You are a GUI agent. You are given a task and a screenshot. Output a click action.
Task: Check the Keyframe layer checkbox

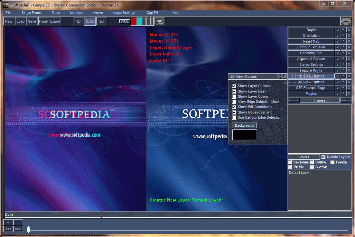290,162
